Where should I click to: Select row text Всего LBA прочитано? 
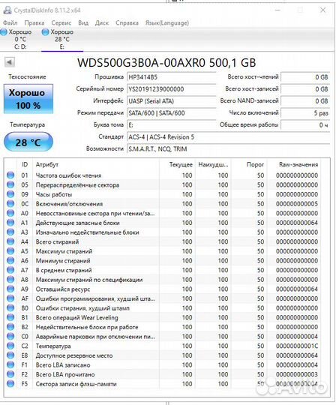tap(65, 374)
